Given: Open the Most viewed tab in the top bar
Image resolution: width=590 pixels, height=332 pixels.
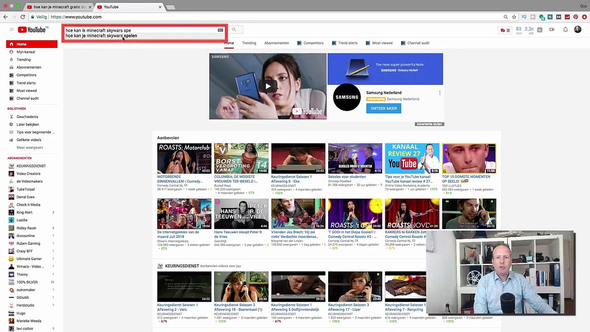Looking at the screenshot, I should pos(379,43).
